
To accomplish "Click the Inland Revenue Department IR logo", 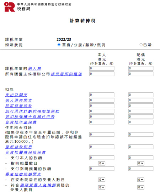I will point(10,7).
